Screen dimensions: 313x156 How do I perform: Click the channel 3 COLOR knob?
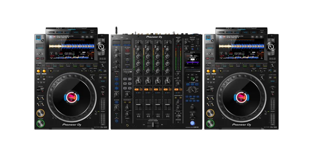(x=158, y=81)
